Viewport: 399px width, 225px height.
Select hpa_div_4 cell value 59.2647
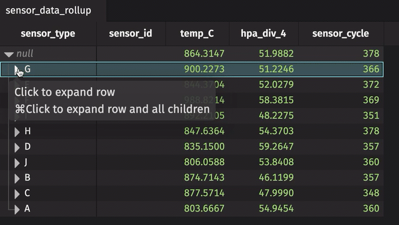pos(276,147)
